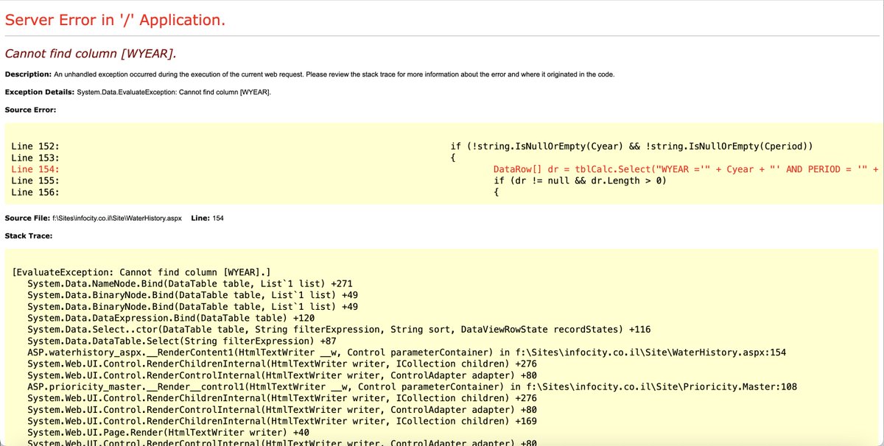Click the System.Data.Select..ctor +116 trace line
Viewport: 884px width, 446px height.
[x=339, y=329]
